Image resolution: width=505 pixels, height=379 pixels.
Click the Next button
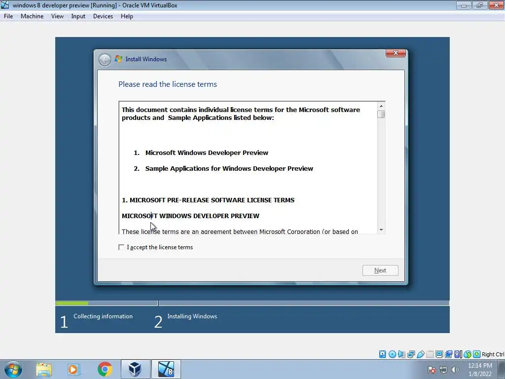tap(380, 270)
